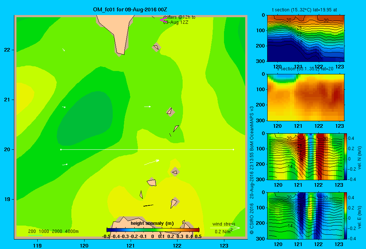Click the black drifter track near 121.4E 18.9N
Viewport: 366px width, 249px height.
click(148, 205)
